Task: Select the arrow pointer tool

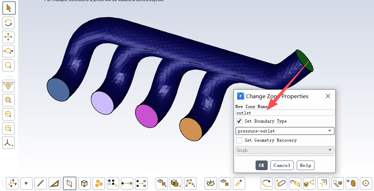Action: (x=9, y=8)
